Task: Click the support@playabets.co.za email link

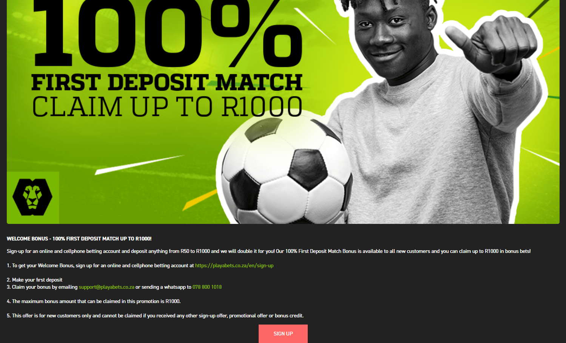Action: click(x=106, y=287)
